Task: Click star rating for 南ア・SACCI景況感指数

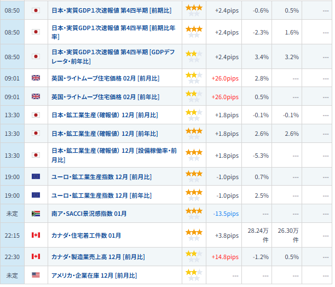Action: pos(194,214)
